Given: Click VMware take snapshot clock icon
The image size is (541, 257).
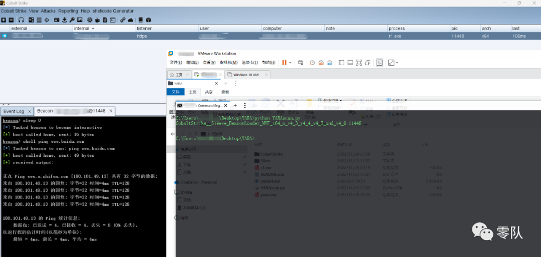Looking at the screenshot, I should [312, 63].
